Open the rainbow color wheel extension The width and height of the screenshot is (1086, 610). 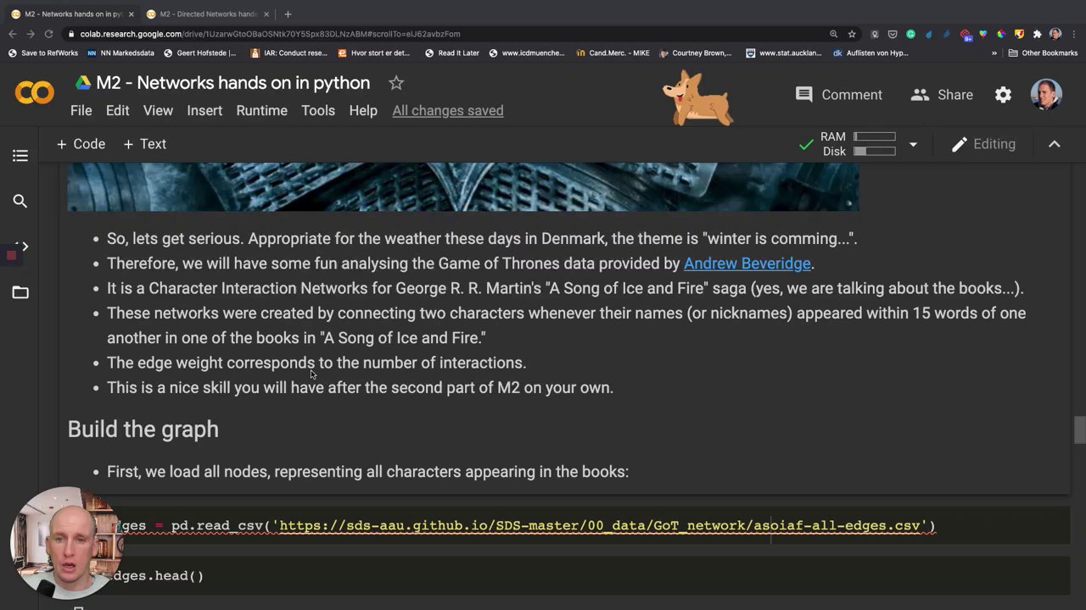(x=1001, y=34)
